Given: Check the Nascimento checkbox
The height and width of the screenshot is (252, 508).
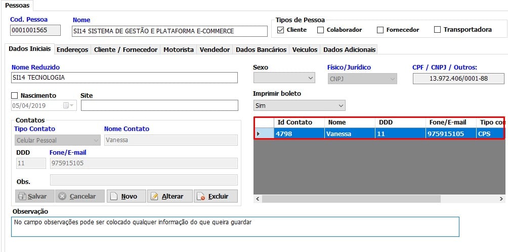Looking at the screenshot, I should (x=14, y=96).
